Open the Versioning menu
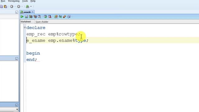Screen dimensions: 199x112 [14, 1]
